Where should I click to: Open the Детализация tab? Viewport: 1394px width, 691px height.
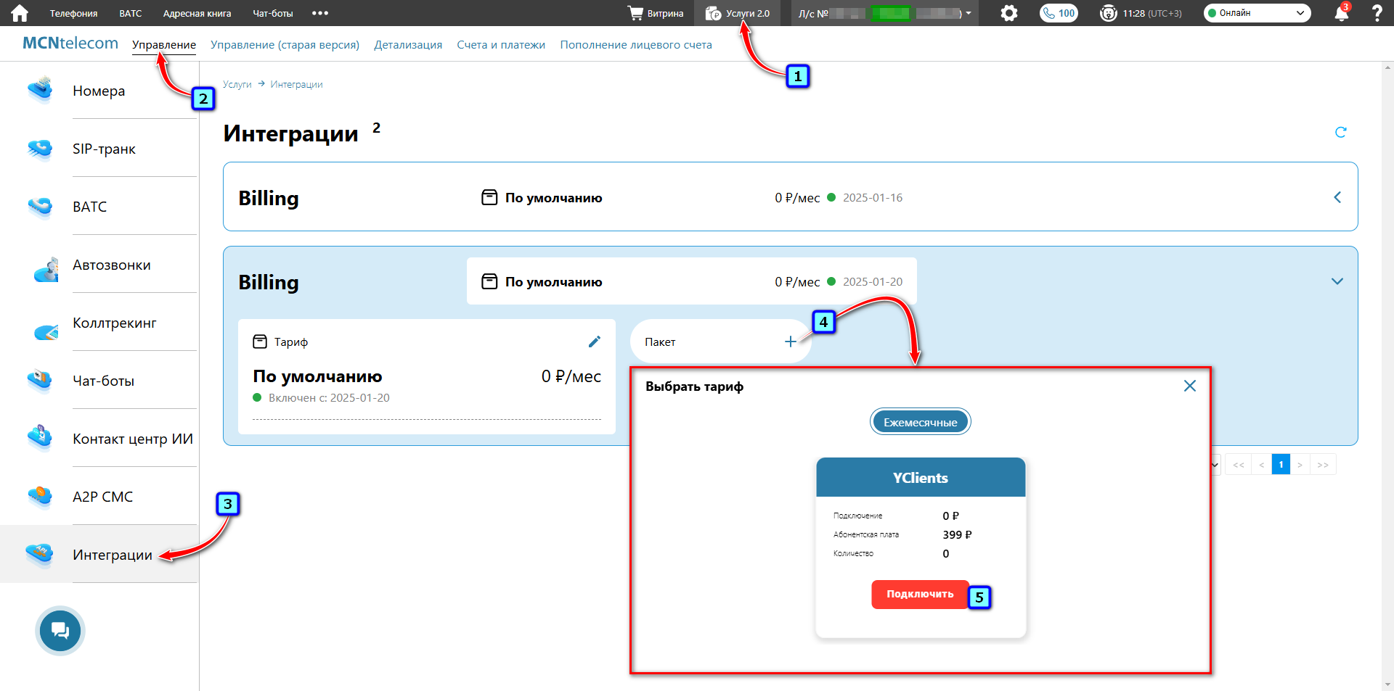coord(408,45)
